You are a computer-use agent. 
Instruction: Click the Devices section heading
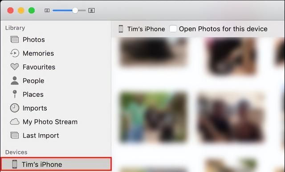(16, 152)
